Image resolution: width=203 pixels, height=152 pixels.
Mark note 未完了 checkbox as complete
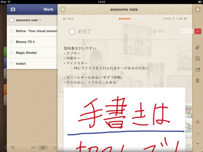[72, 32]
